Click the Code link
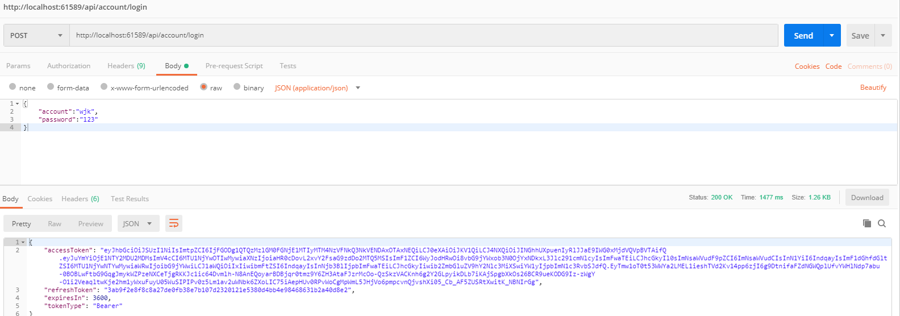This screenshot has height=316, width=900. (834, 66)
